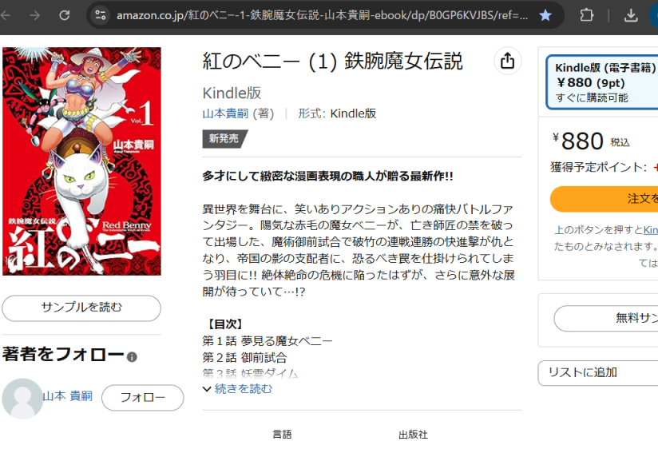658x449 pixels.
Task: Click the 新発売 badge
Action: [x=224, y=138]
